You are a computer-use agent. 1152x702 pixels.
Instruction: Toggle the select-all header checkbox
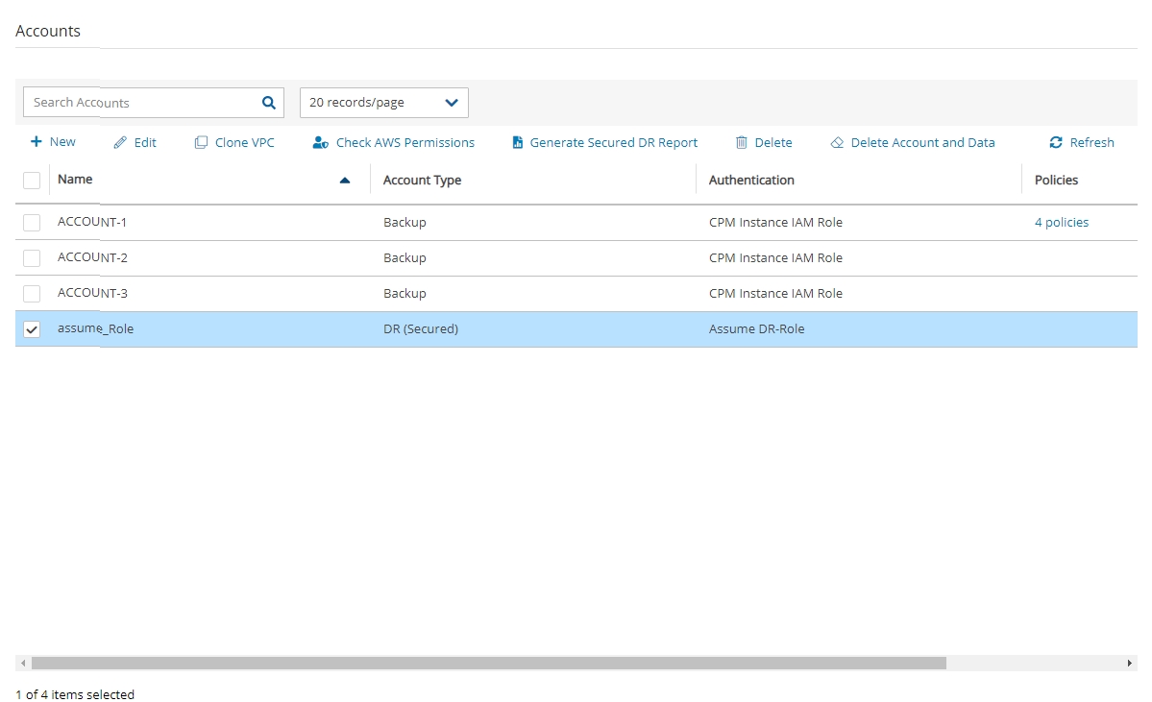32,181
